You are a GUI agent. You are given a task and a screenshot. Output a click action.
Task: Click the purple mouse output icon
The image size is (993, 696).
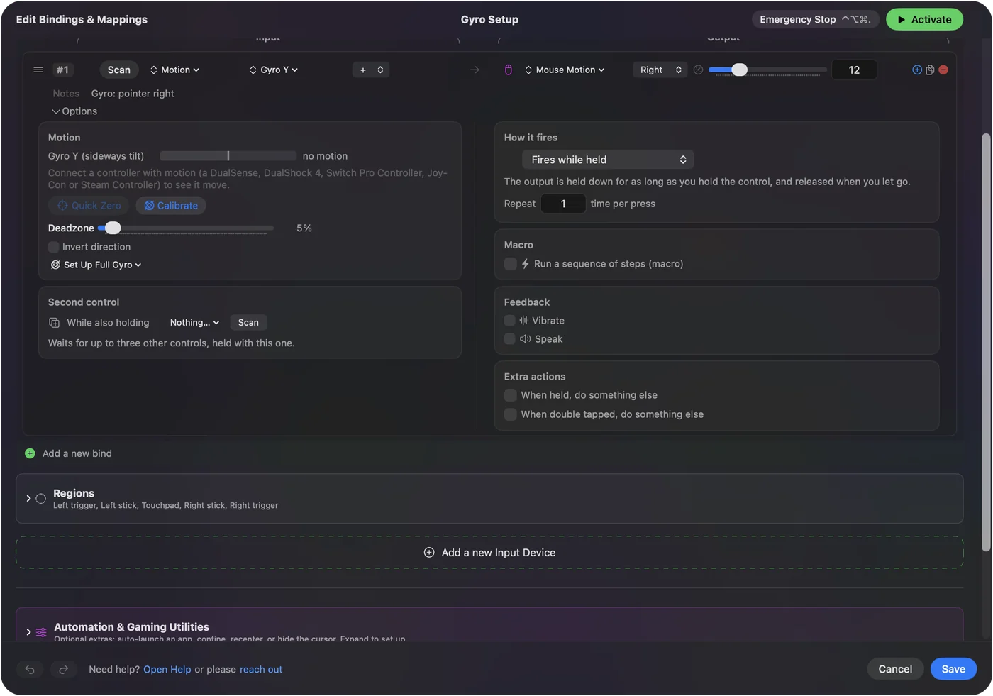pyautogui.click(x=508, y=70)
